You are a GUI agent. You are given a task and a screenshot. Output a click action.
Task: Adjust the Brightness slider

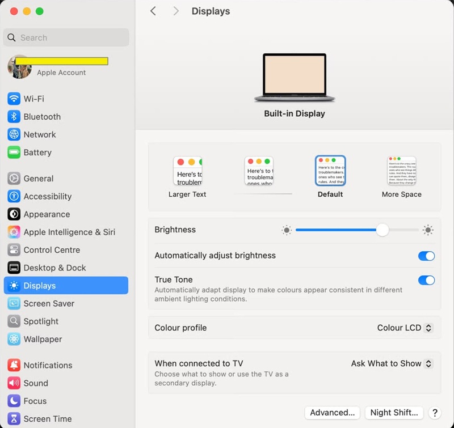point(357,230)
